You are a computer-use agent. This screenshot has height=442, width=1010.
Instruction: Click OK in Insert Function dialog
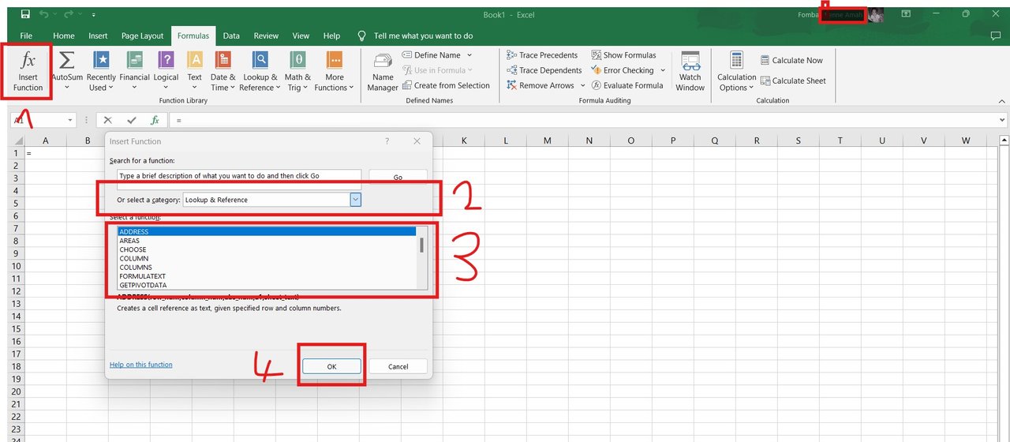click(331, 366)
